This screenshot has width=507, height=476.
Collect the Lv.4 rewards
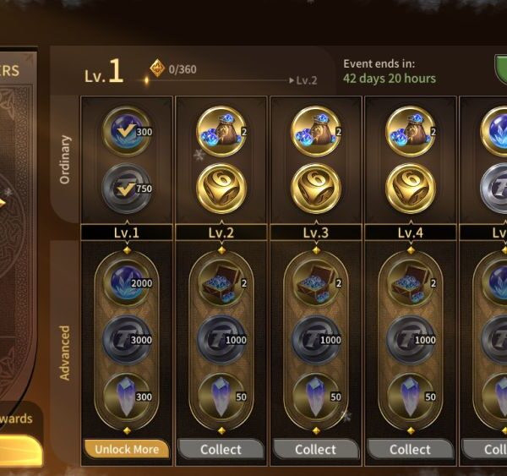pos(411,449)
